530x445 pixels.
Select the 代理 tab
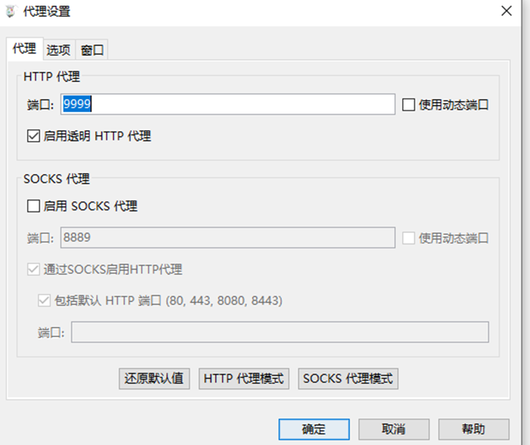click(24, 50)
